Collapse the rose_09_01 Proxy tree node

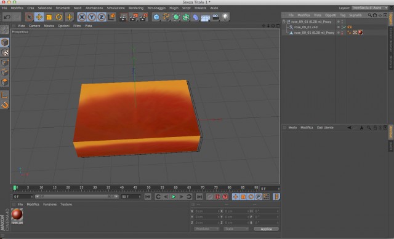coord(284,22)
